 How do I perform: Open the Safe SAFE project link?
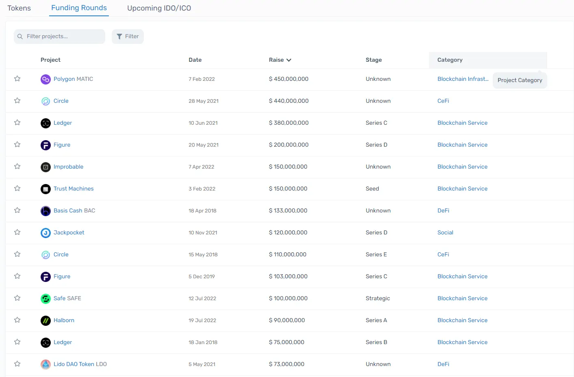click(67, 299)
